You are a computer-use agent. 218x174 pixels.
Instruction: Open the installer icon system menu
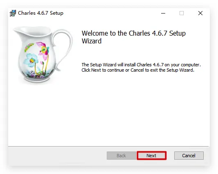[13, 13]
